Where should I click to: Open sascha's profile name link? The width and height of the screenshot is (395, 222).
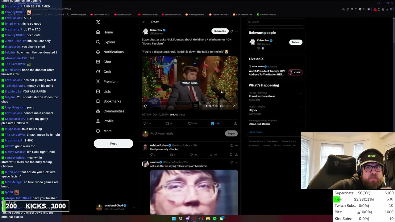pyautogui.click(x=154, y=162)
